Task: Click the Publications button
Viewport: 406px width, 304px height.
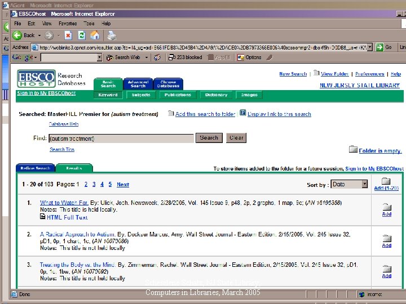Action: pyautogui.click(x=178, y=95)
